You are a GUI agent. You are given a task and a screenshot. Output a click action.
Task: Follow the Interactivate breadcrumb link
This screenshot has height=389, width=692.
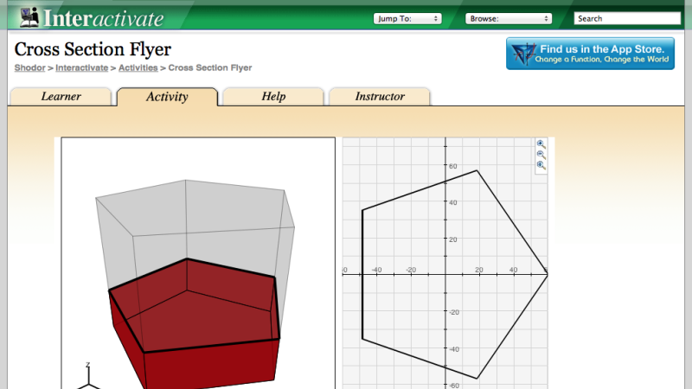pos(81,68)
